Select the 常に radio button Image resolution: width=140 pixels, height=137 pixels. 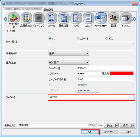106,38
